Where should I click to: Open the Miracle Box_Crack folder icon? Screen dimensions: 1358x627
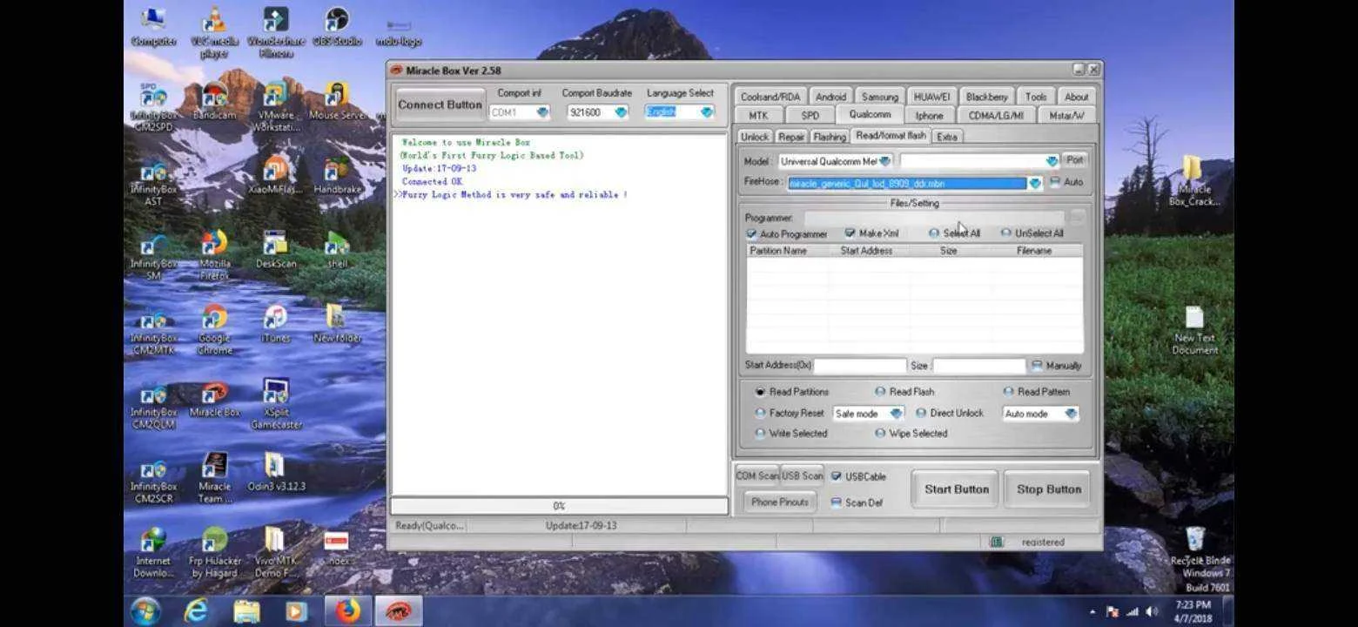click(1194, 181)
